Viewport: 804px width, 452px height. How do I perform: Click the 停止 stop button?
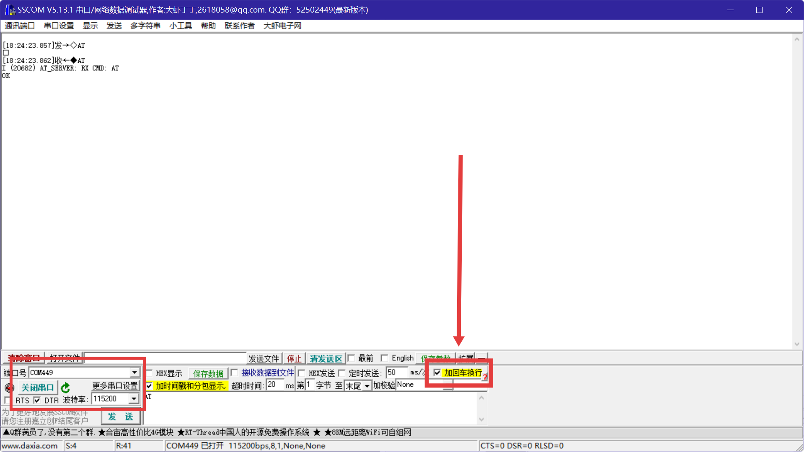point(294,359)
